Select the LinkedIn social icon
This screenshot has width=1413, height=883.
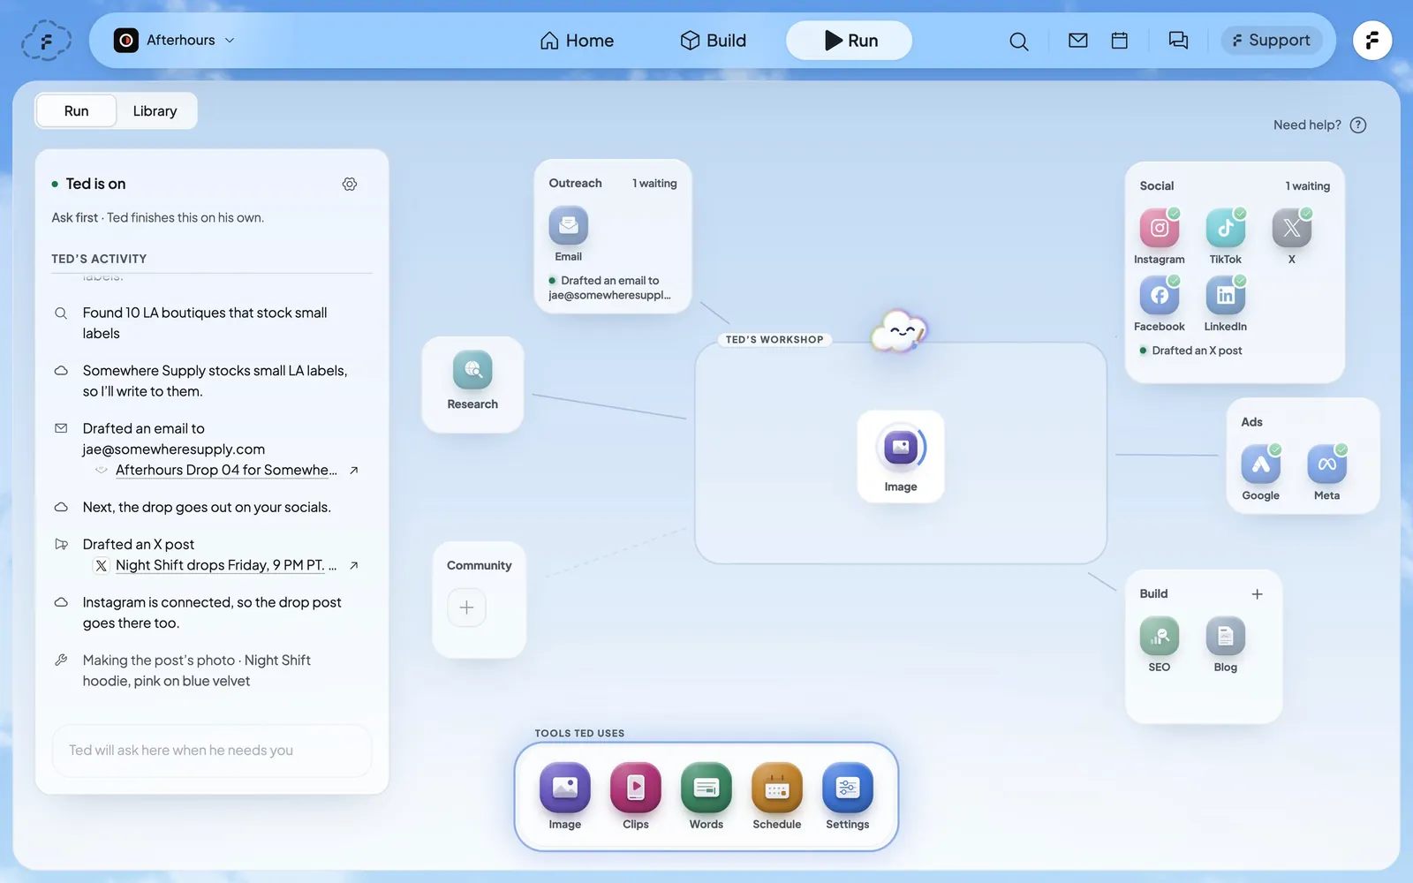pos(1225,295)
